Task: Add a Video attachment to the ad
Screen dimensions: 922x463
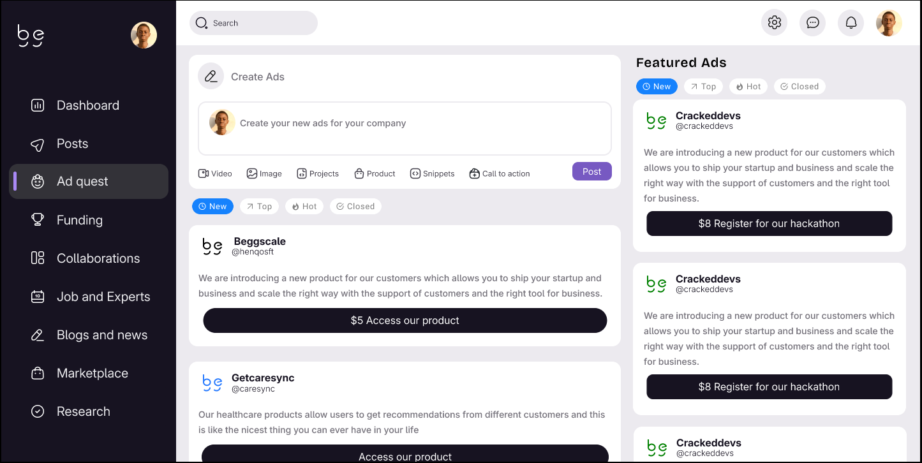Action: (215, 173)
